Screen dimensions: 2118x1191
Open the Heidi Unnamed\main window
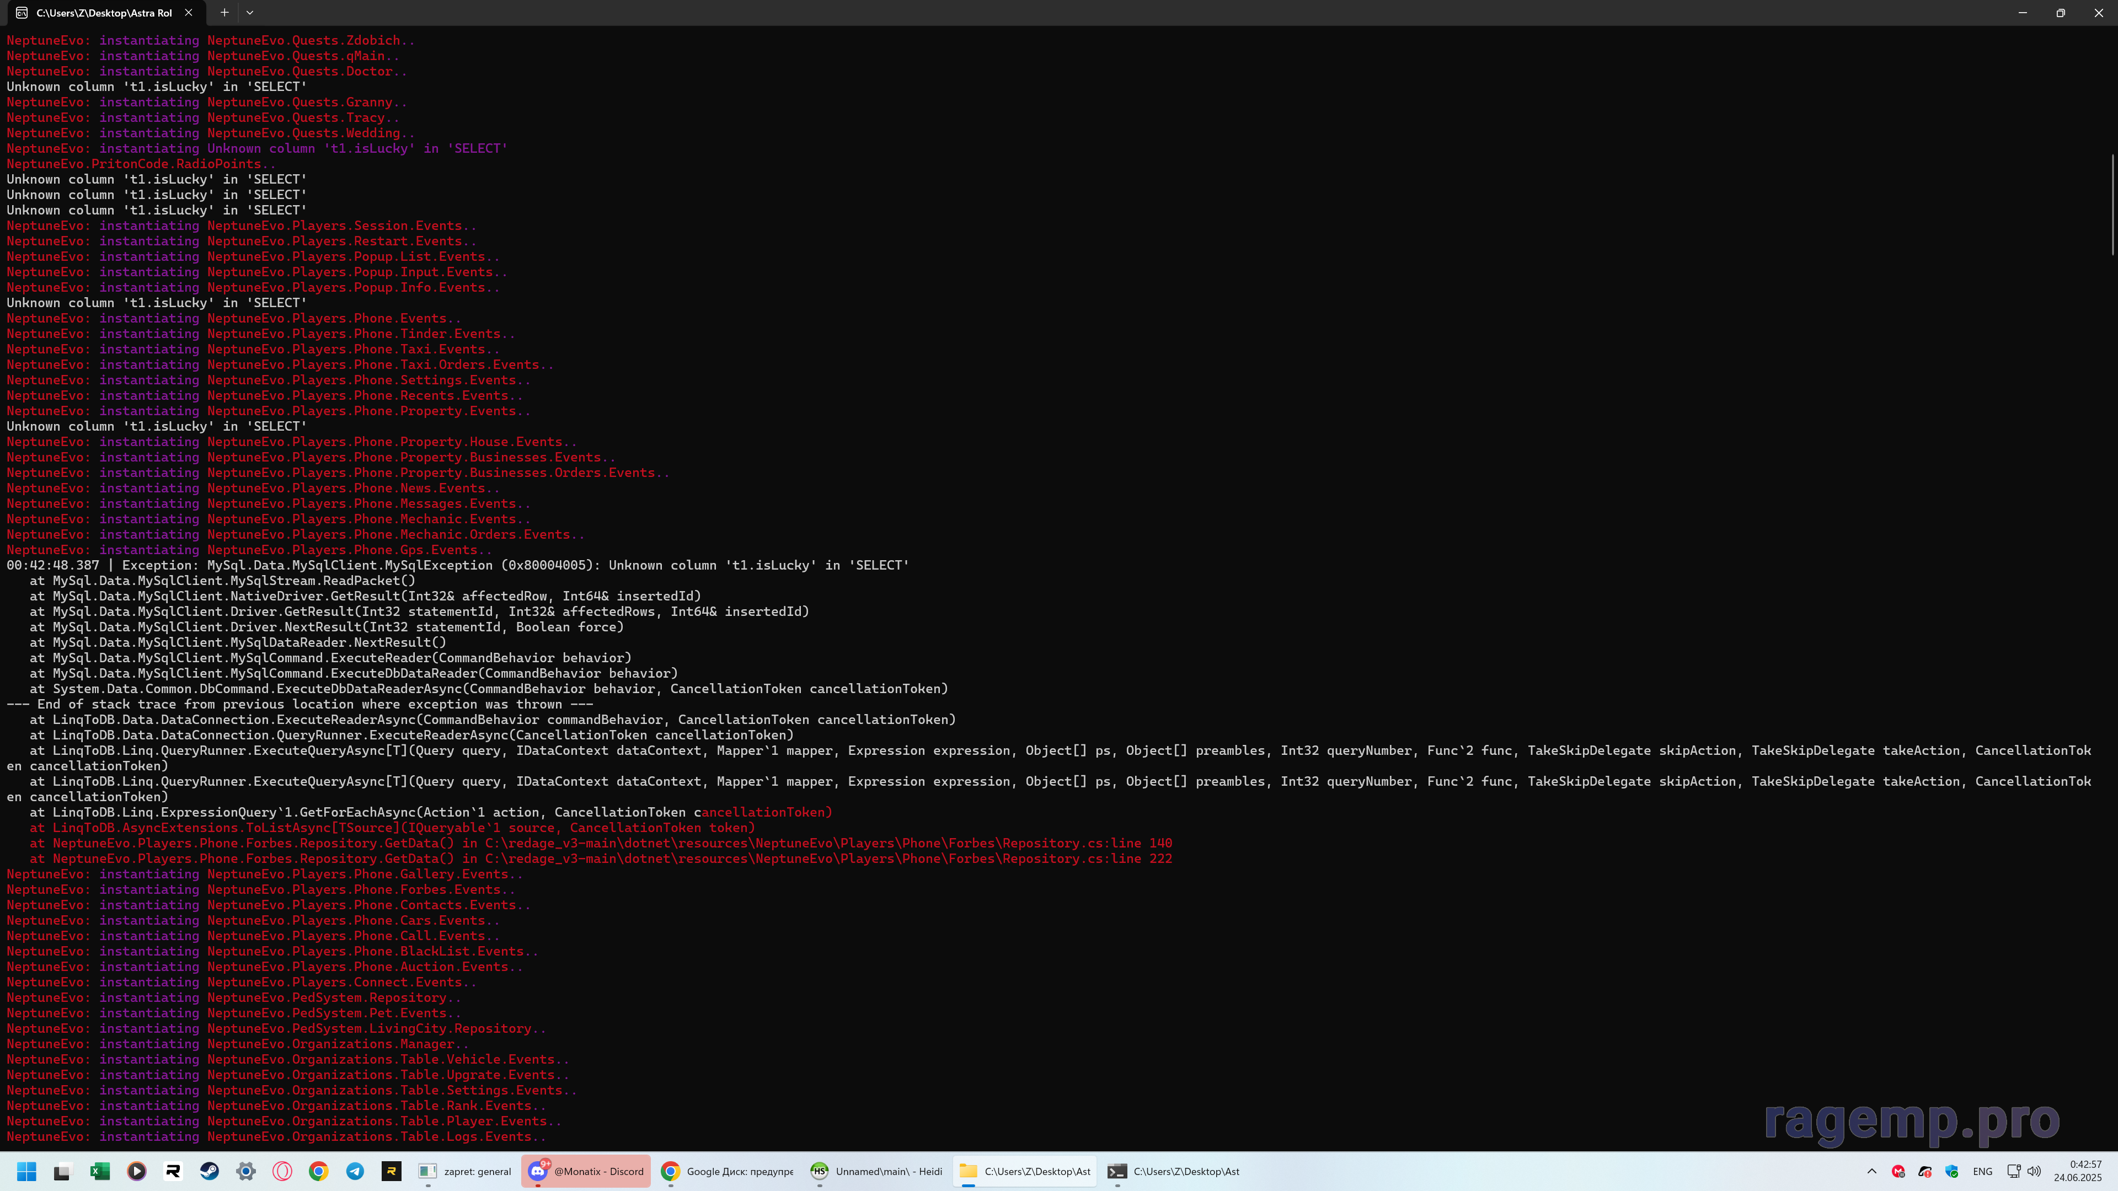click(x=876, y=1171)
